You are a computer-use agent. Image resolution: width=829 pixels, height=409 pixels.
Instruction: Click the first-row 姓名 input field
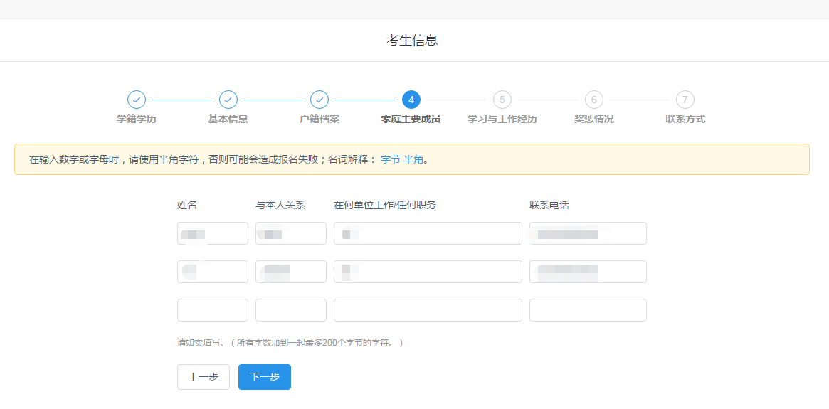213,233
